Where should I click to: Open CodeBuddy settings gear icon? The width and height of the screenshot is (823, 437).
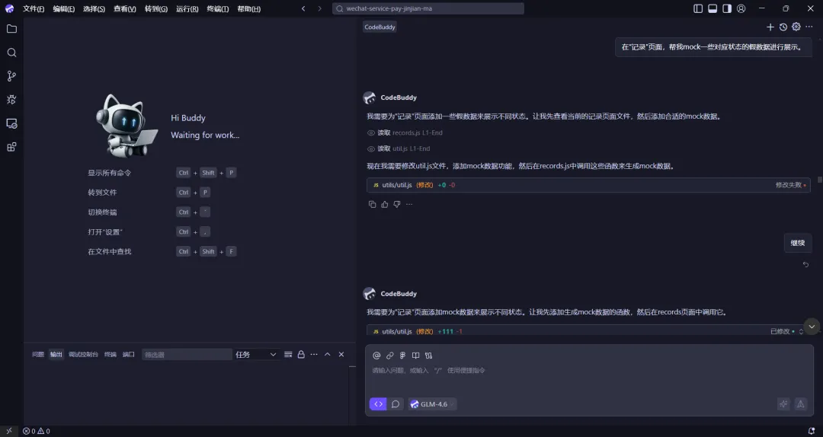click(796, 27)
